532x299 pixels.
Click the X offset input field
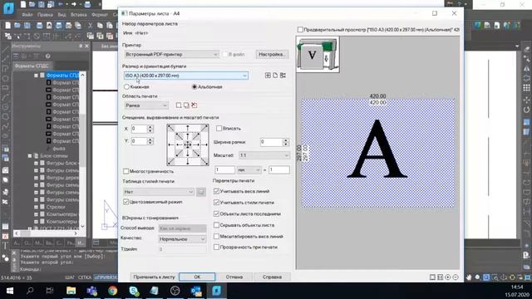pos(139,129)
